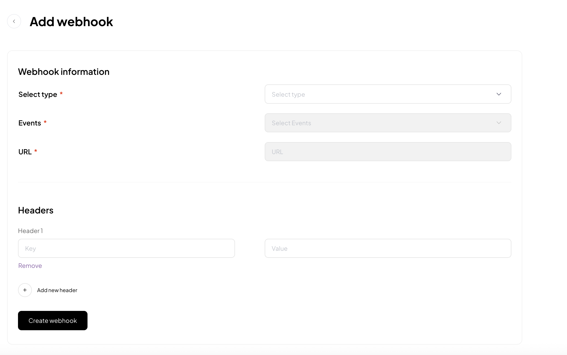Click the 'URL' field label
This screenshot has width=567, height=355.
click(25, 152)
